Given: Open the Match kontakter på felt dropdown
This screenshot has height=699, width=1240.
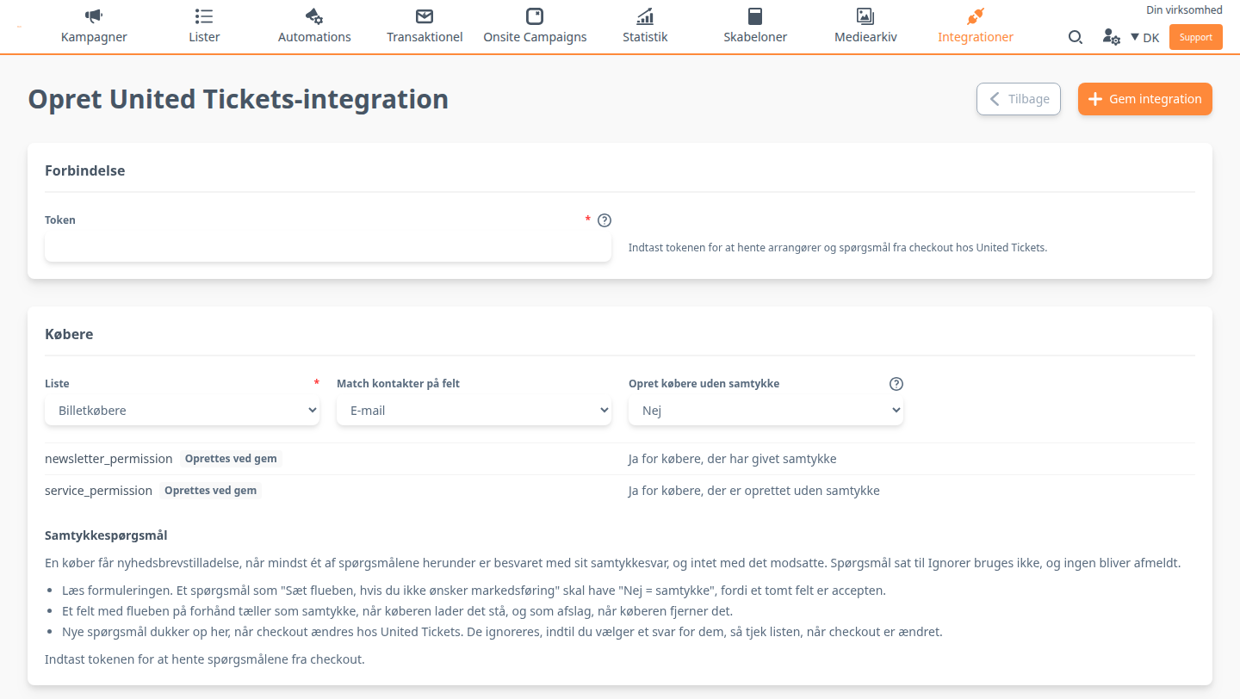Looking at the screenshot, I should (474, 411).
